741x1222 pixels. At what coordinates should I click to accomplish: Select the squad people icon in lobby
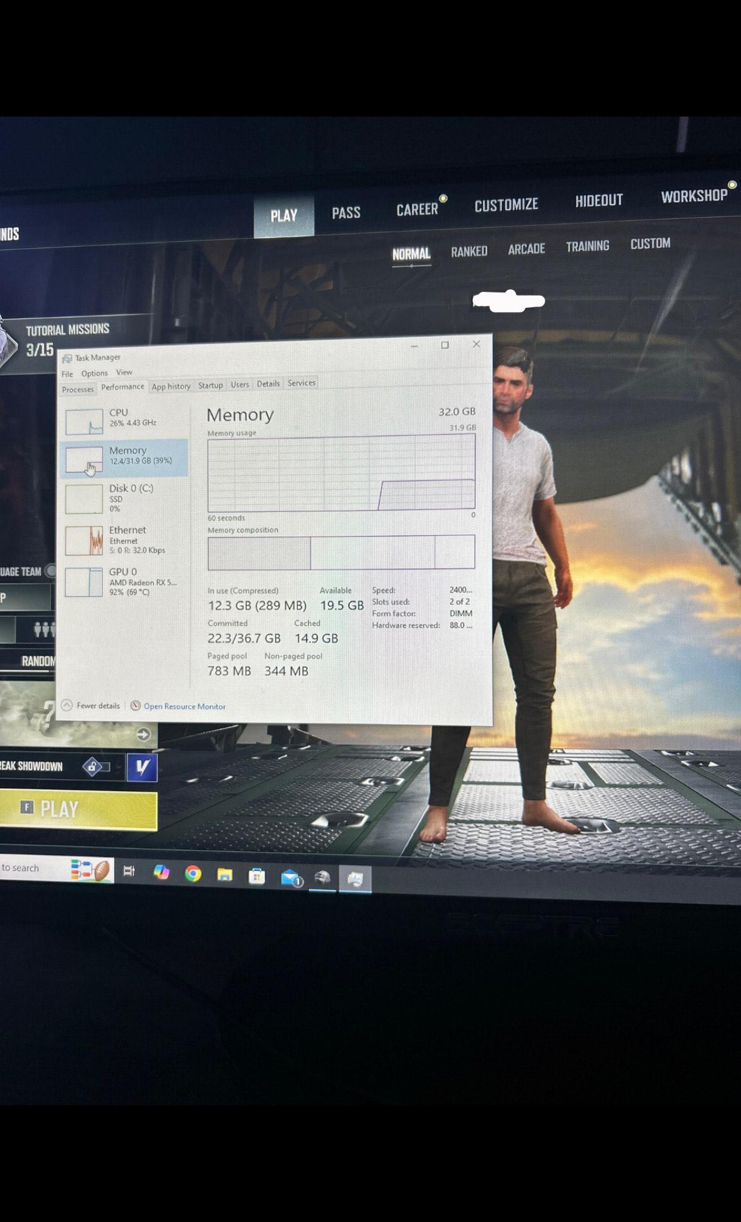(44, 629)
